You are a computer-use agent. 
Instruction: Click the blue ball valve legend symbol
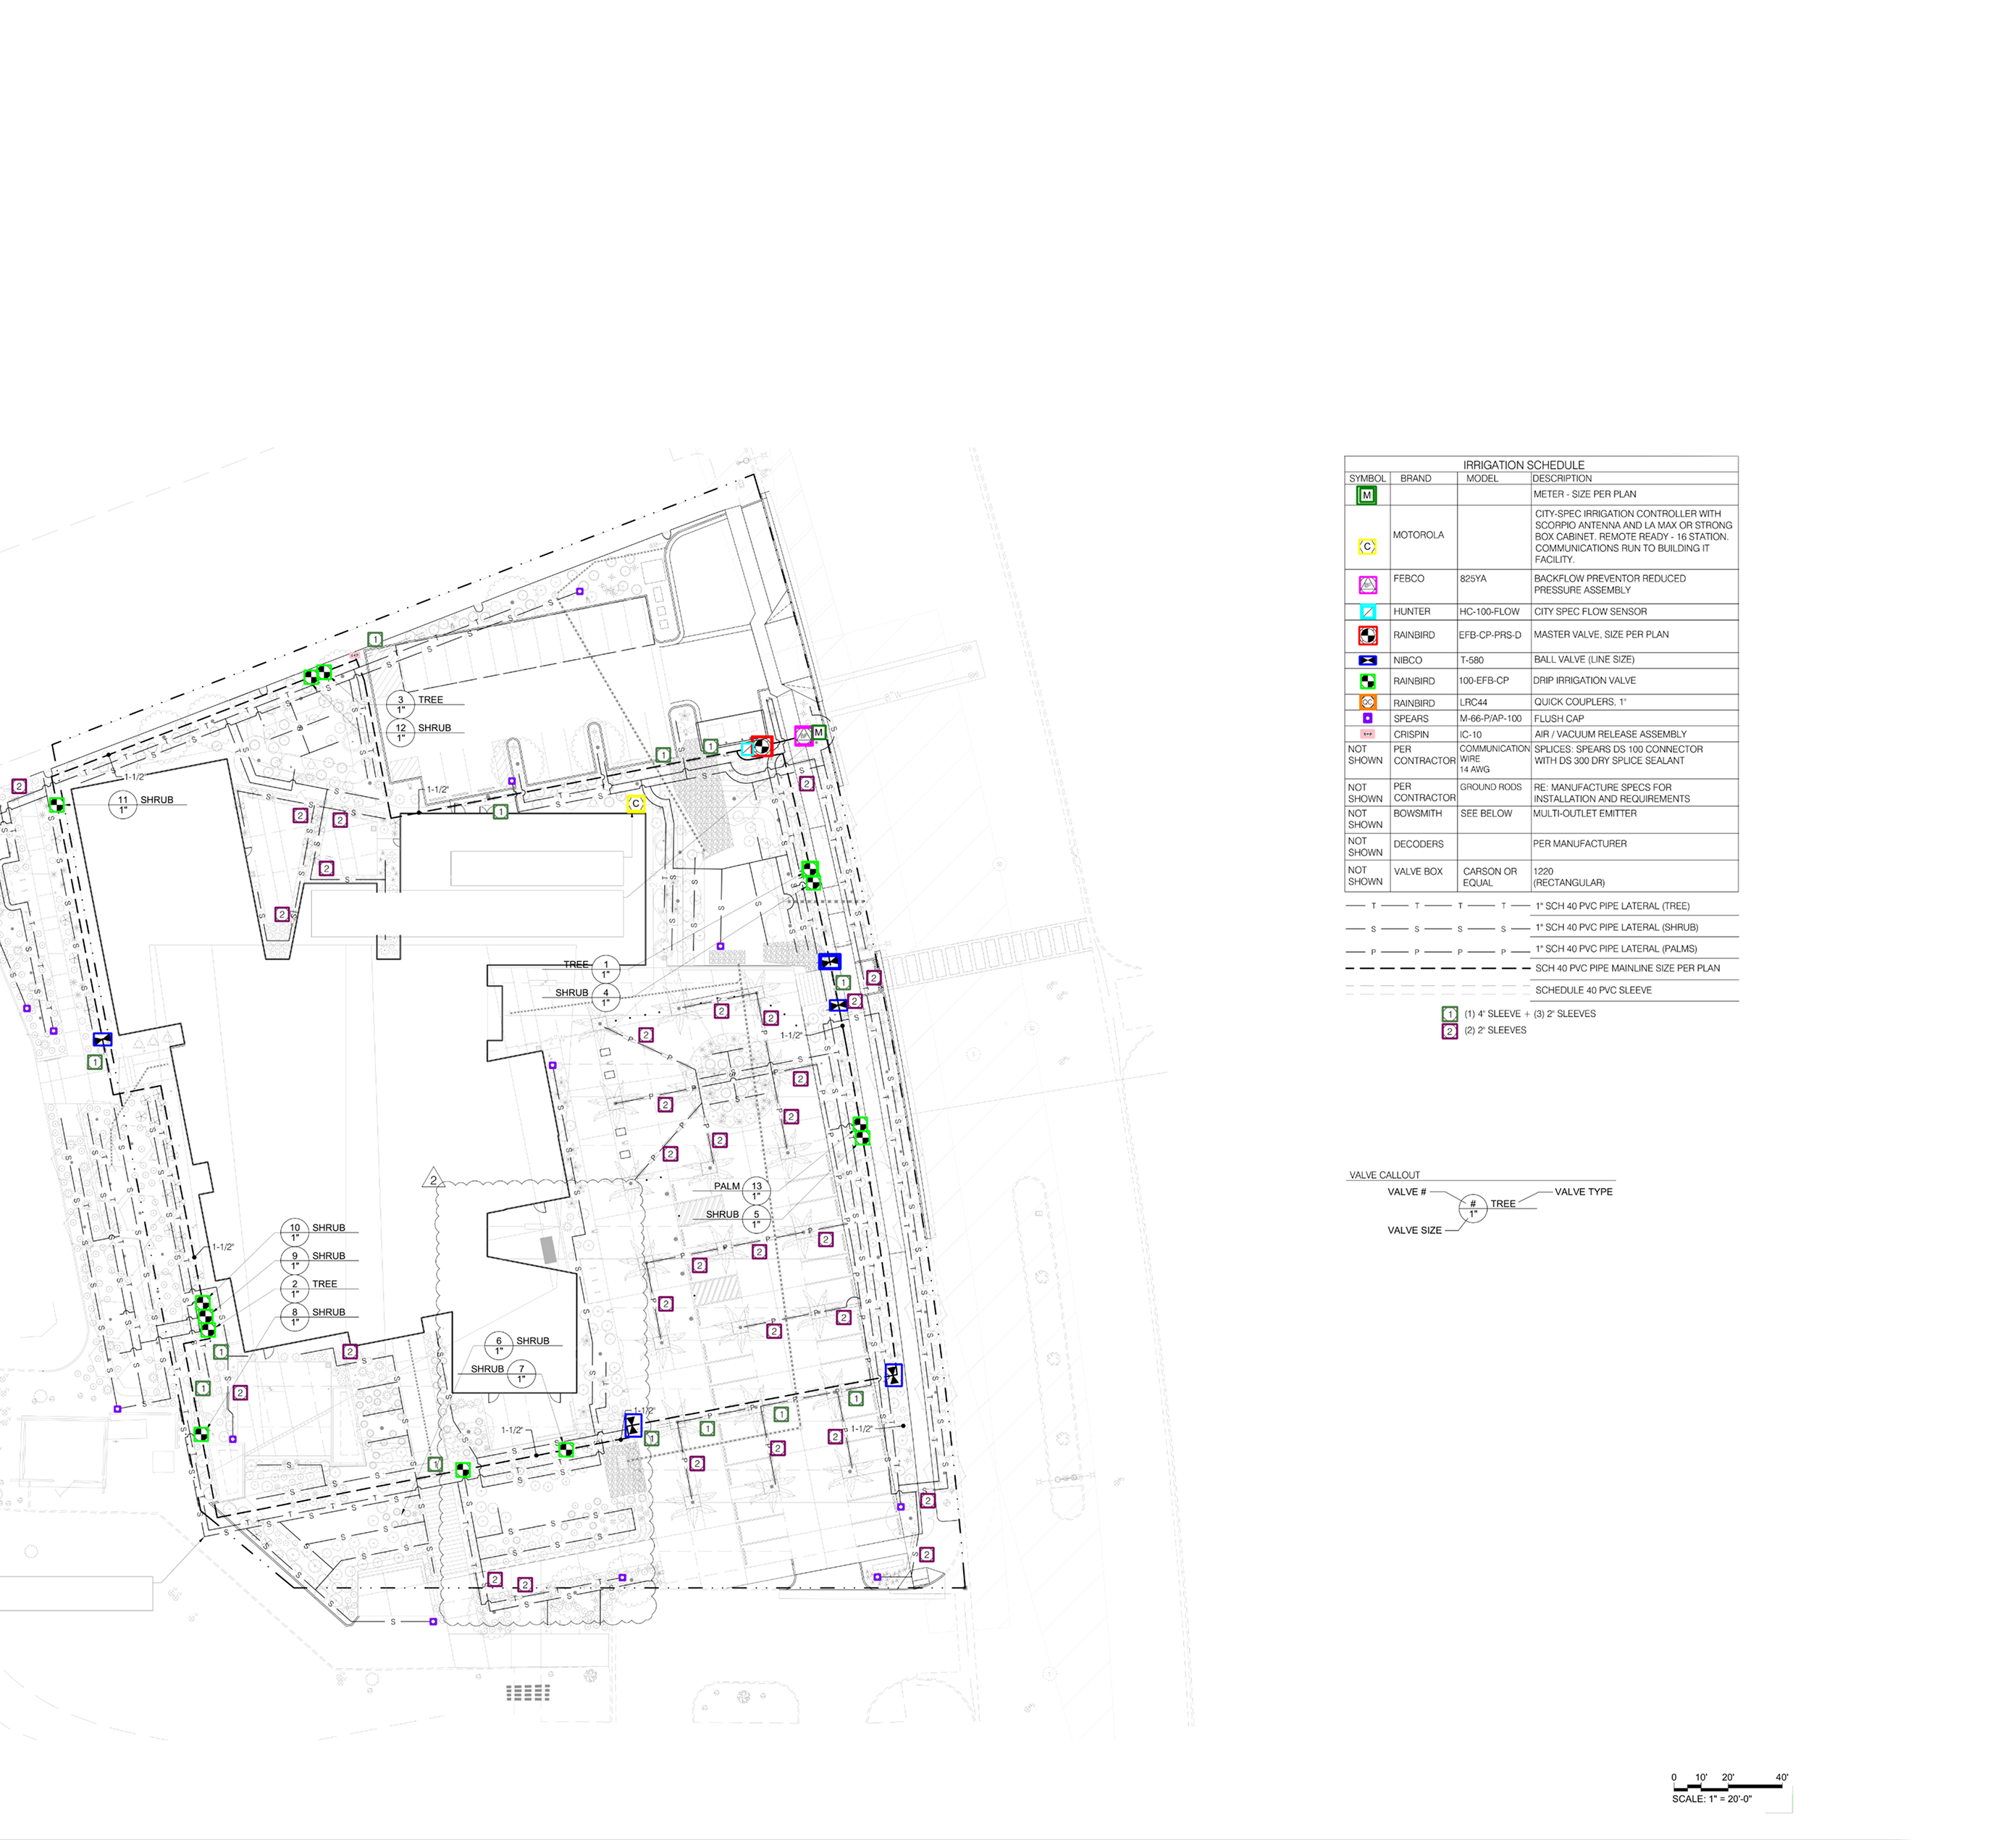(1368, 661)
